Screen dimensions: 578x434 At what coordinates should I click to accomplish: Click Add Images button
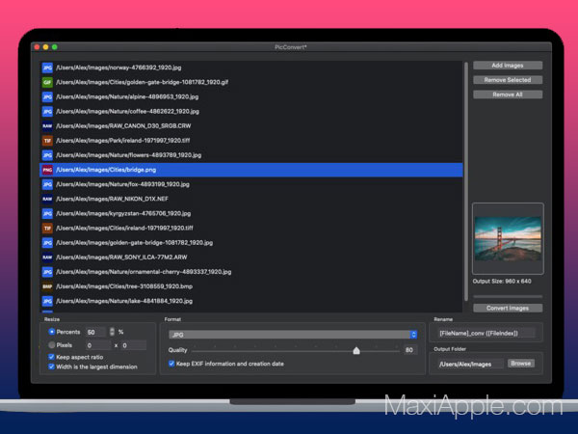pyautogui.click(x=508, y=66)
